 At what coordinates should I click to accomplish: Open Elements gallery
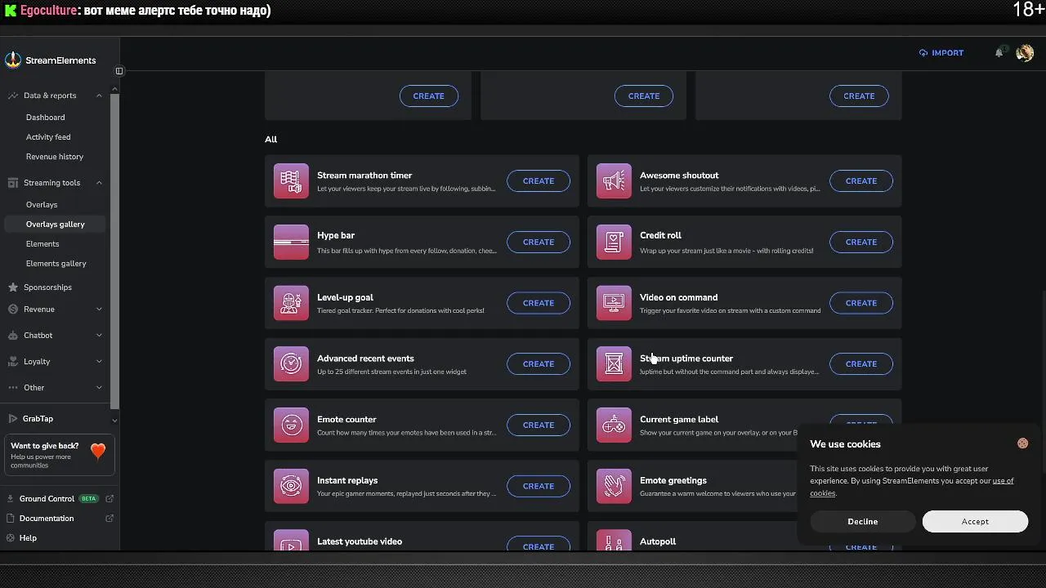[x=56, y=264]
